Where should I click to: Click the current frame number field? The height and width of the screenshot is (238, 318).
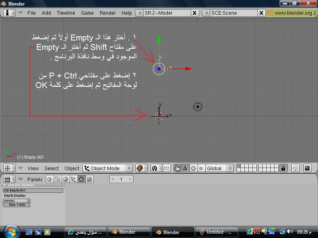pos(121,179)
